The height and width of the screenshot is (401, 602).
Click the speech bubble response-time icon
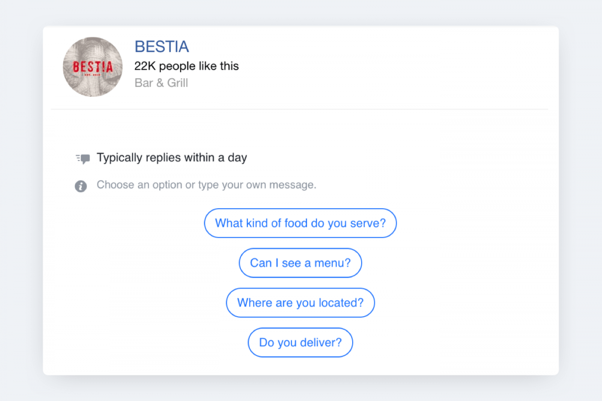[x=83, y=159]
